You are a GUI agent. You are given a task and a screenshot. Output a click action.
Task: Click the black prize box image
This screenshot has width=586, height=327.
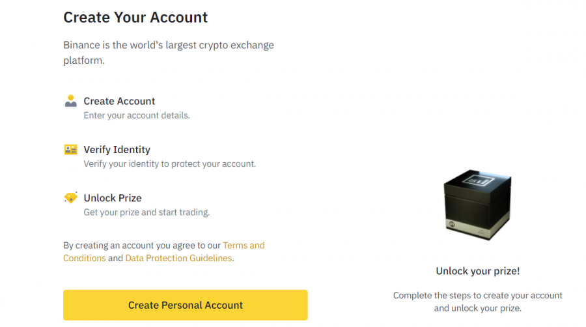point(477,205)
